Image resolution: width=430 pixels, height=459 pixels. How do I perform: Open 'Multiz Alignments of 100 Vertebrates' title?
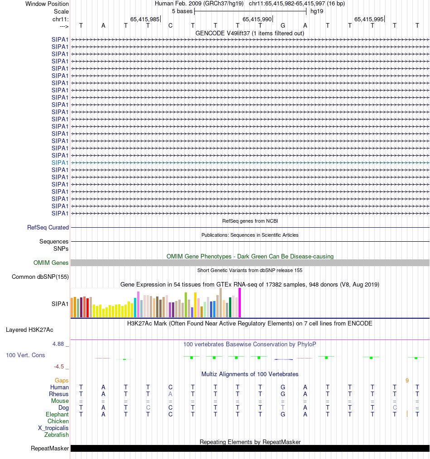click(250, 374)
